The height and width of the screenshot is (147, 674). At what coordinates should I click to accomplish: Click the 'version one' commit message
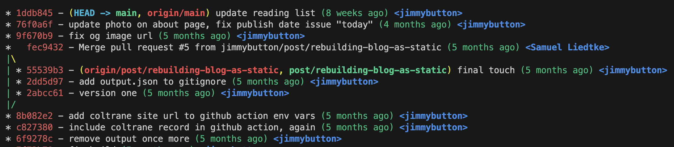[x=108, y=93]
